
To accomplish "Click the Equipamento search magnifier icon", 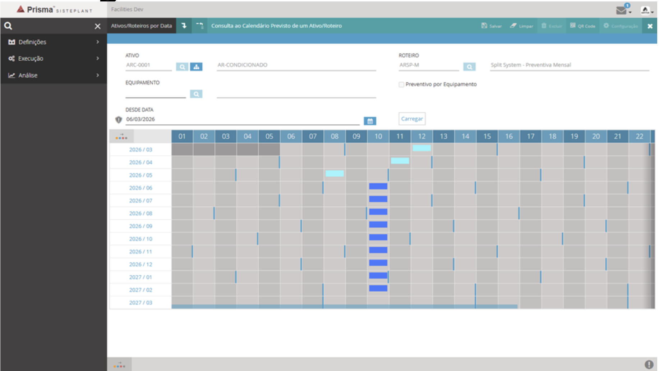I will click(196, 94).
